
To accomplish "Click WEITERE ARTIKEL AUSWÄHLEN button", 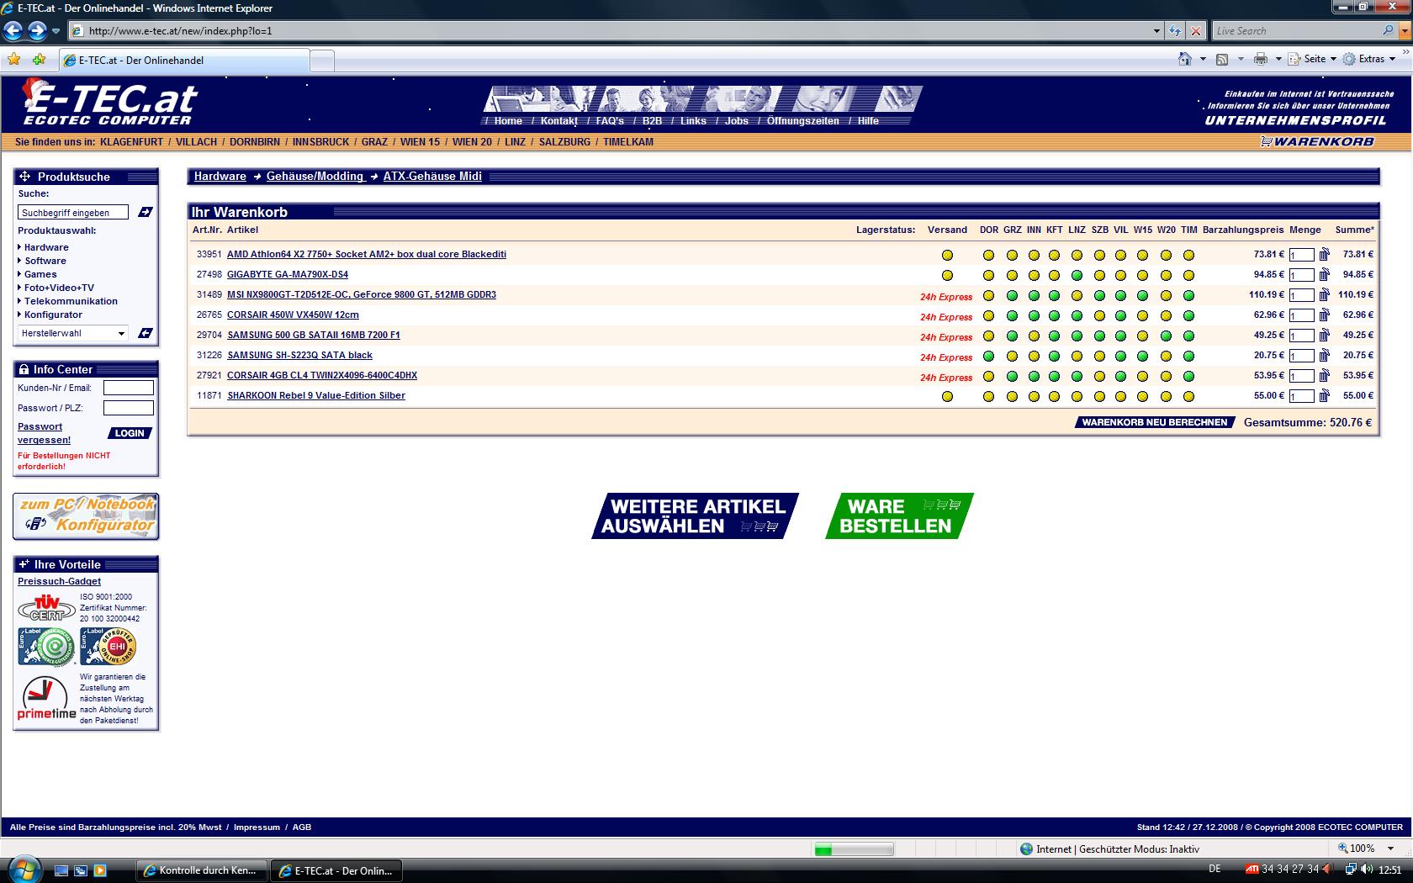I will pos(695,516).
